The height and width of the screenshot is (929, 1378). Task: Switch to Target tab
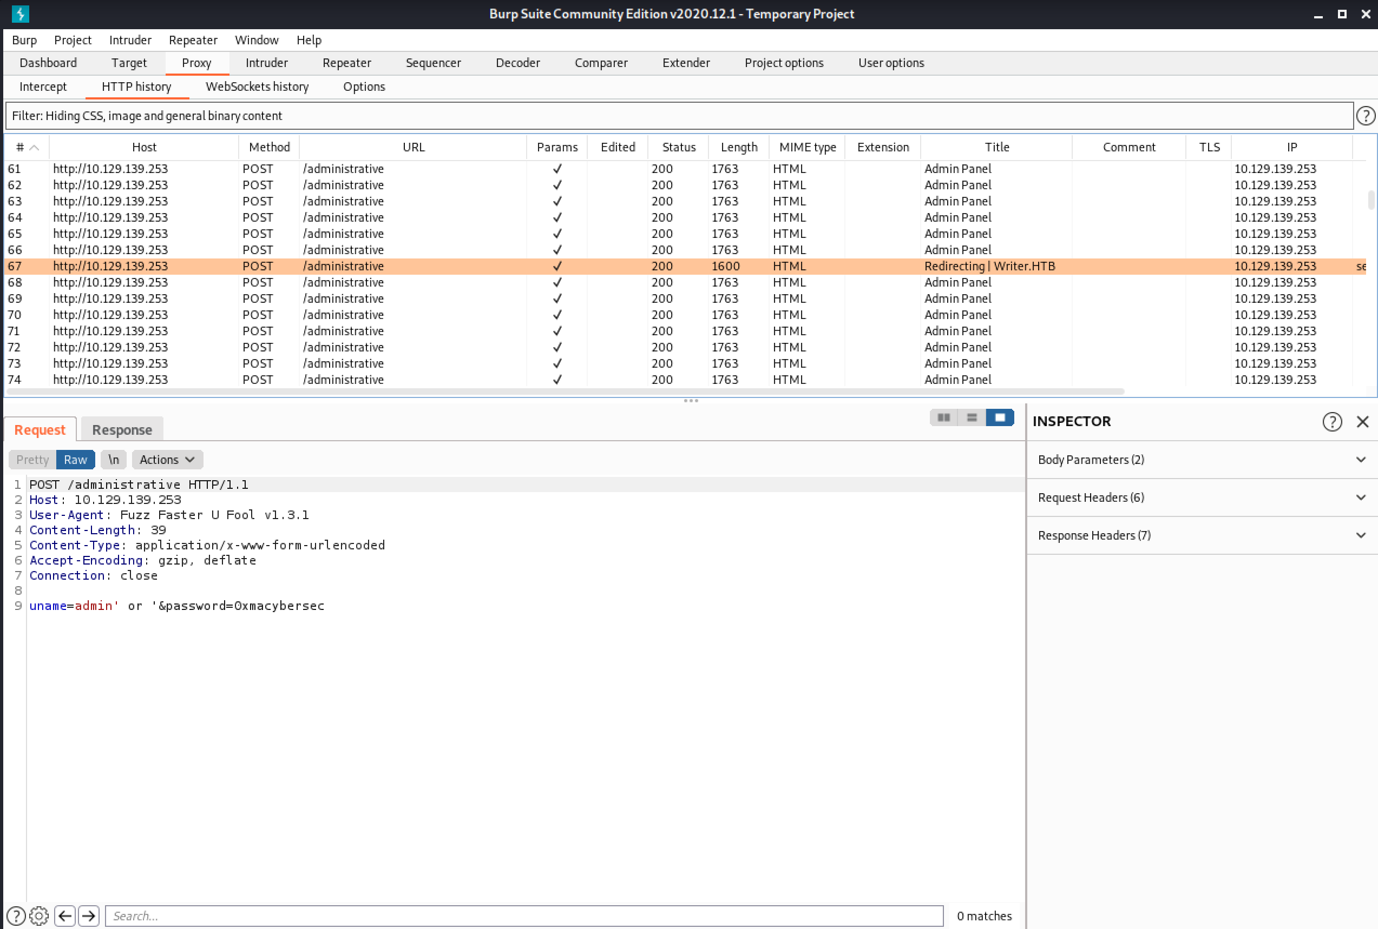coord(129,63)
